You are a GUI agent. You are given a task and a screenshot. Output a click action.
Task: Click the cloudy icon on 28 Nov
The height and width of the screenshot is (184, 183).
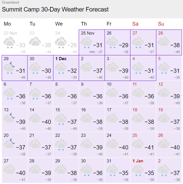(x=164, y=41)
